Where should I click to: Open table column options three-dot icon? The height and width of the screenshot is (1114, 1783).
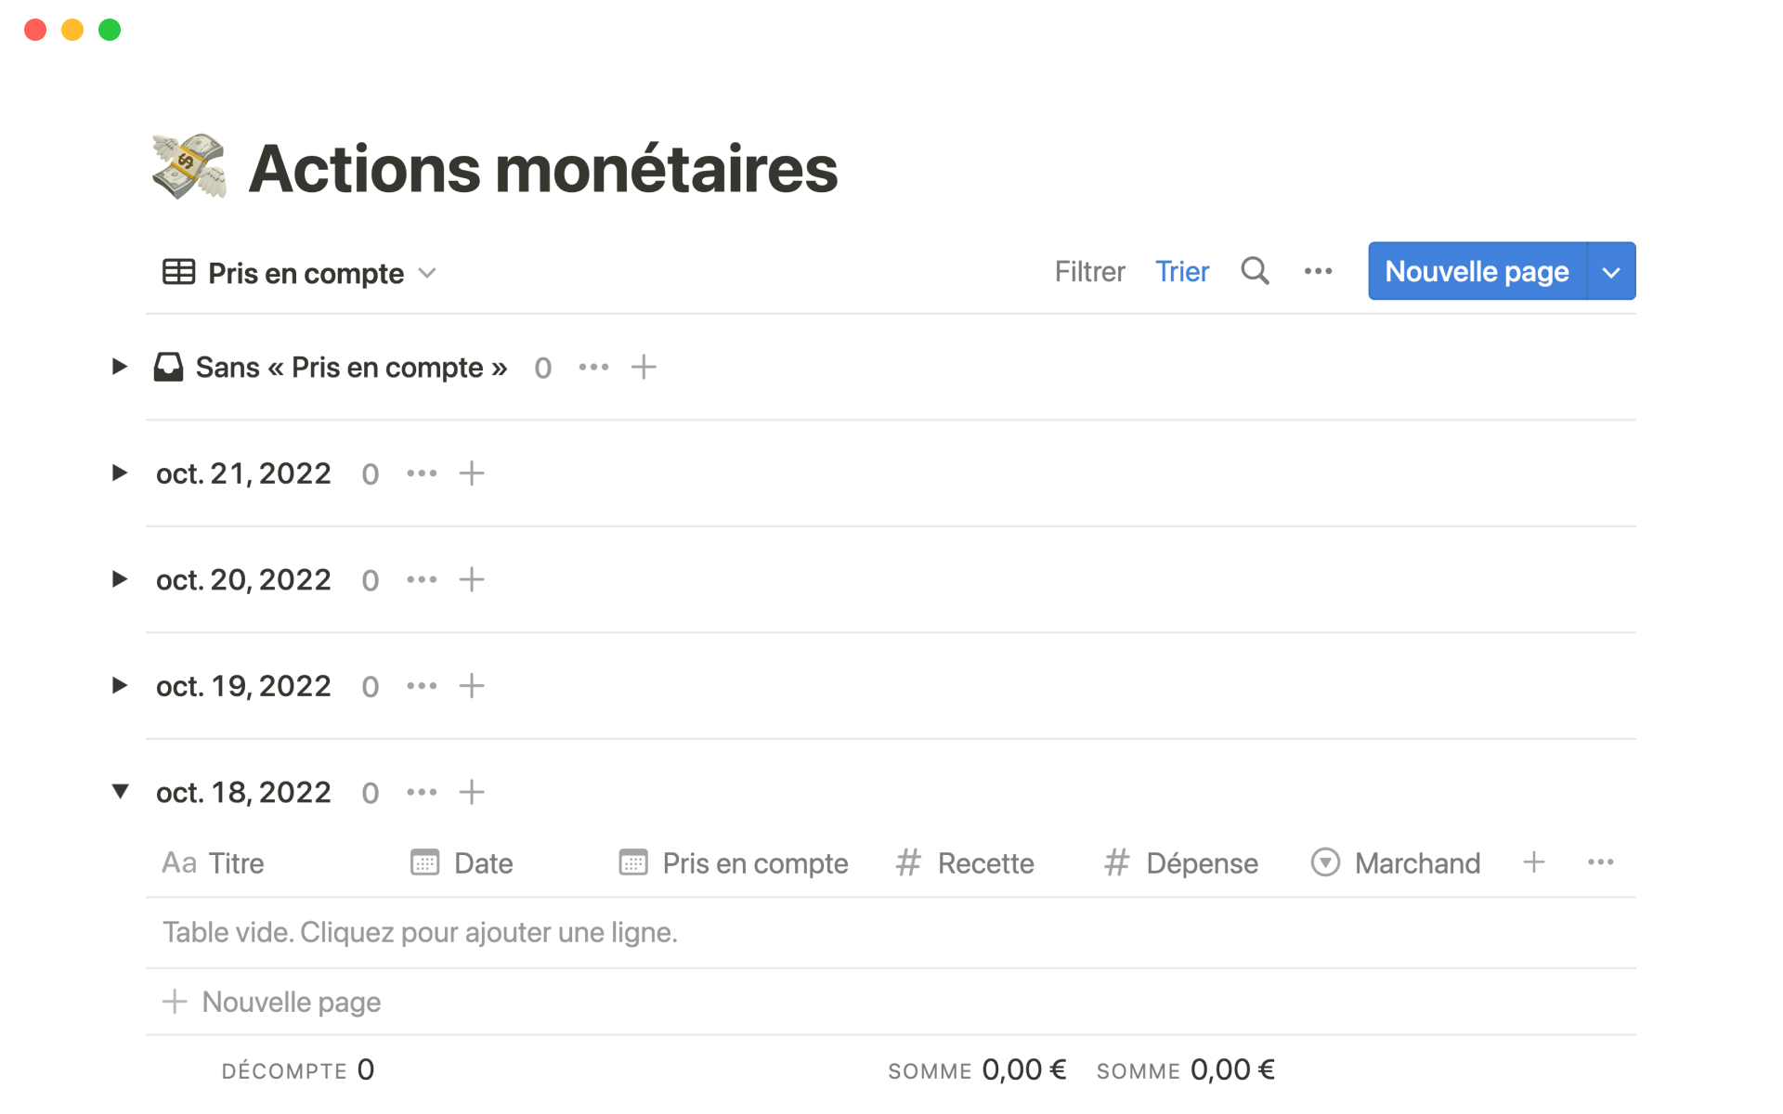[x=1600, y=862]
